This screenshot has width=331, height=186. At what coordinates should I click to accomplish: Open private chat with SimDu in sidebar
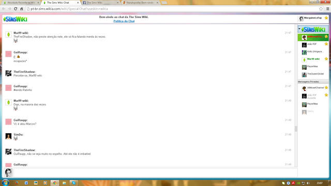[x=313, y=112]
